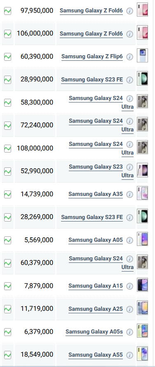Open price chart for 97,950,000 Z Fold6
This screenshot has height=367, width=155.
coord(8,11)
